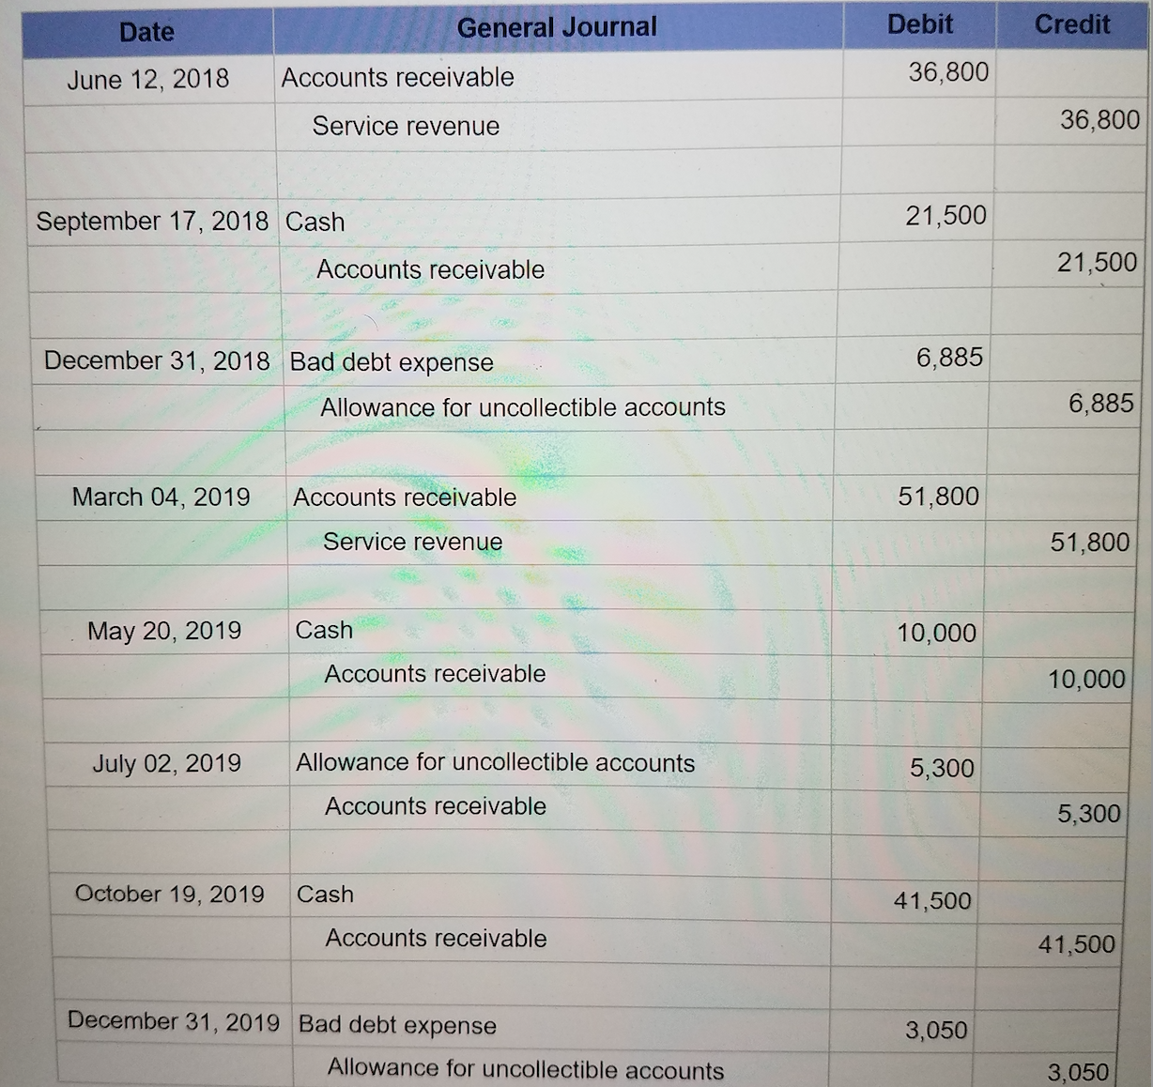Click the 41,500 credit amount cell
Image resolution: width=1153 pixels, height=1087 pixels.
1077,944
